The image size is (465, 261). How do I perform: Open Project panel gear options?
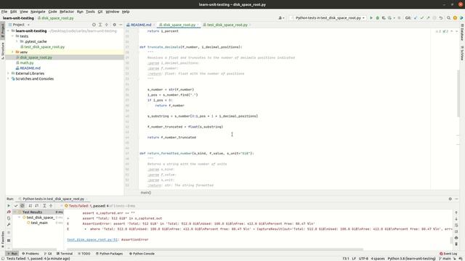tap(115, 25)
